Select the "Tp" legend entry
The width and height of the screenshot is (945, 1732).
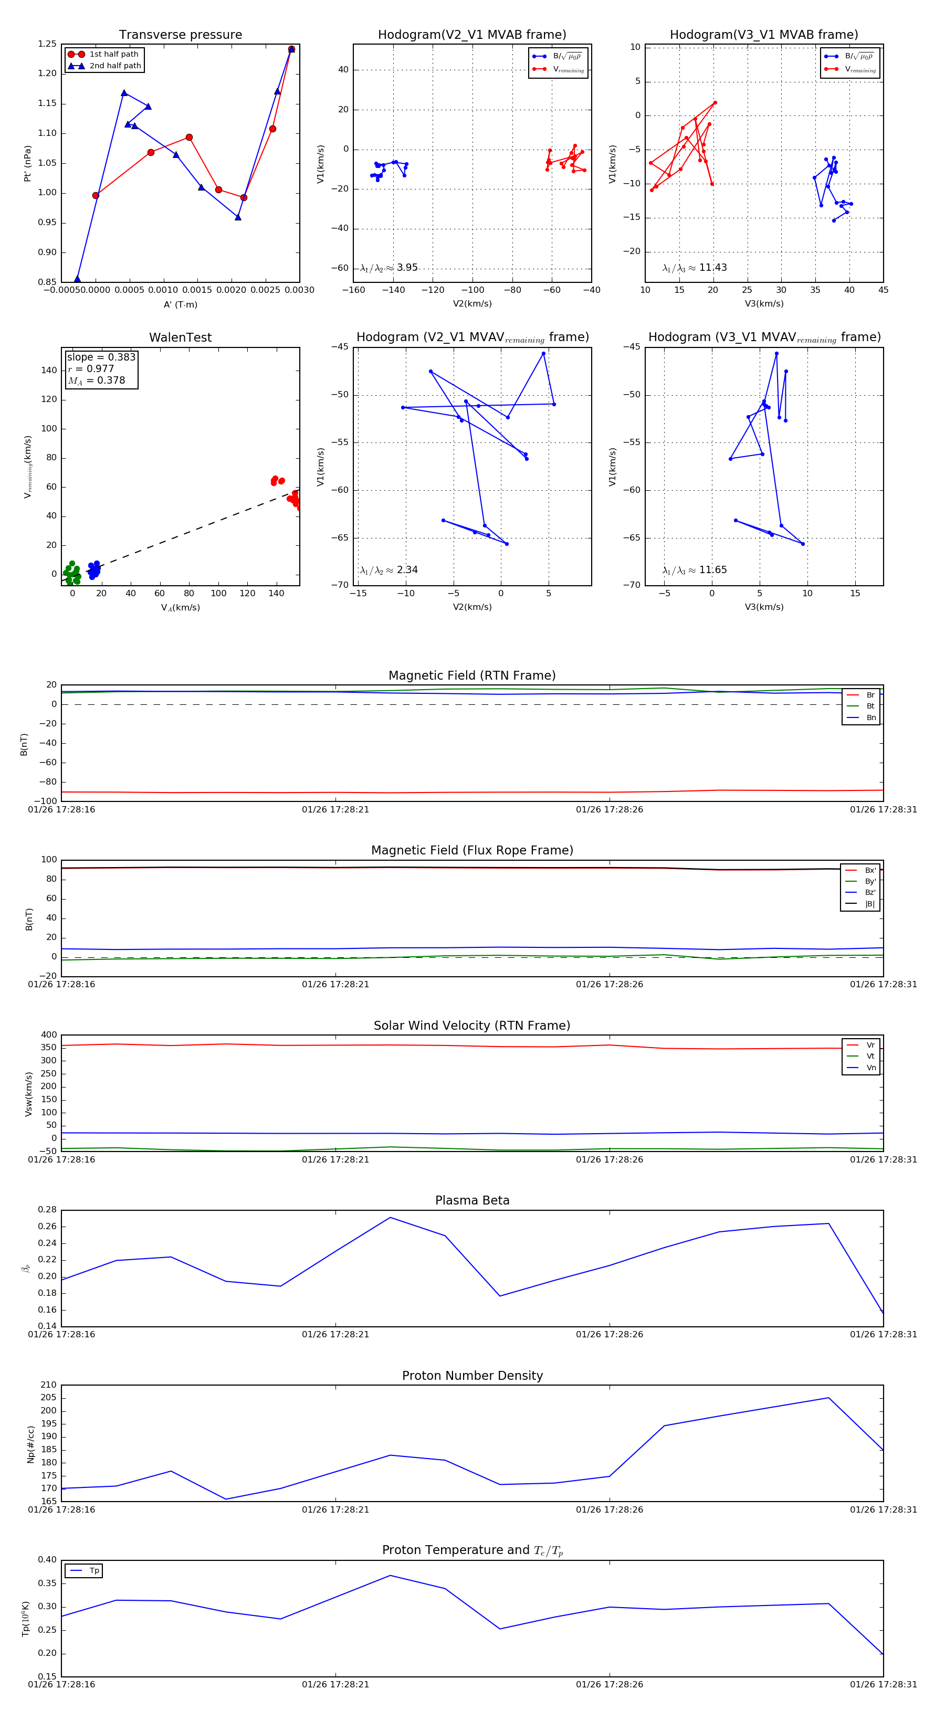(85, 1571)
